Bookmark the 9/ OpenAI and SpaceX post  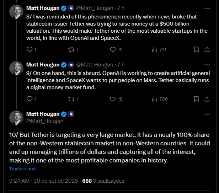(196, 99)
